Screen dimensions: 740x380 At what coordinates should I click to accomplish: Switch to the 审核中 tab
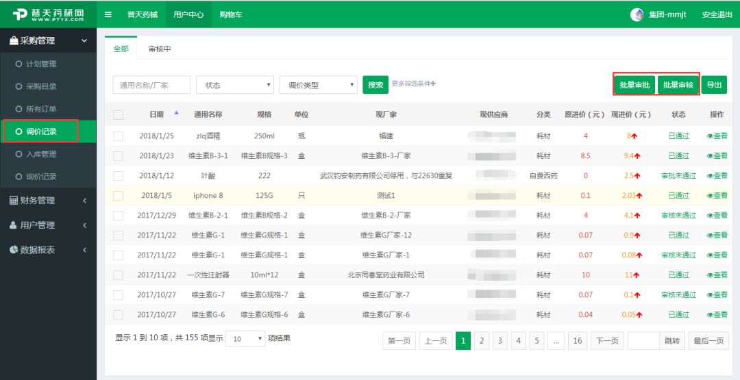click(x=160, y=49)
